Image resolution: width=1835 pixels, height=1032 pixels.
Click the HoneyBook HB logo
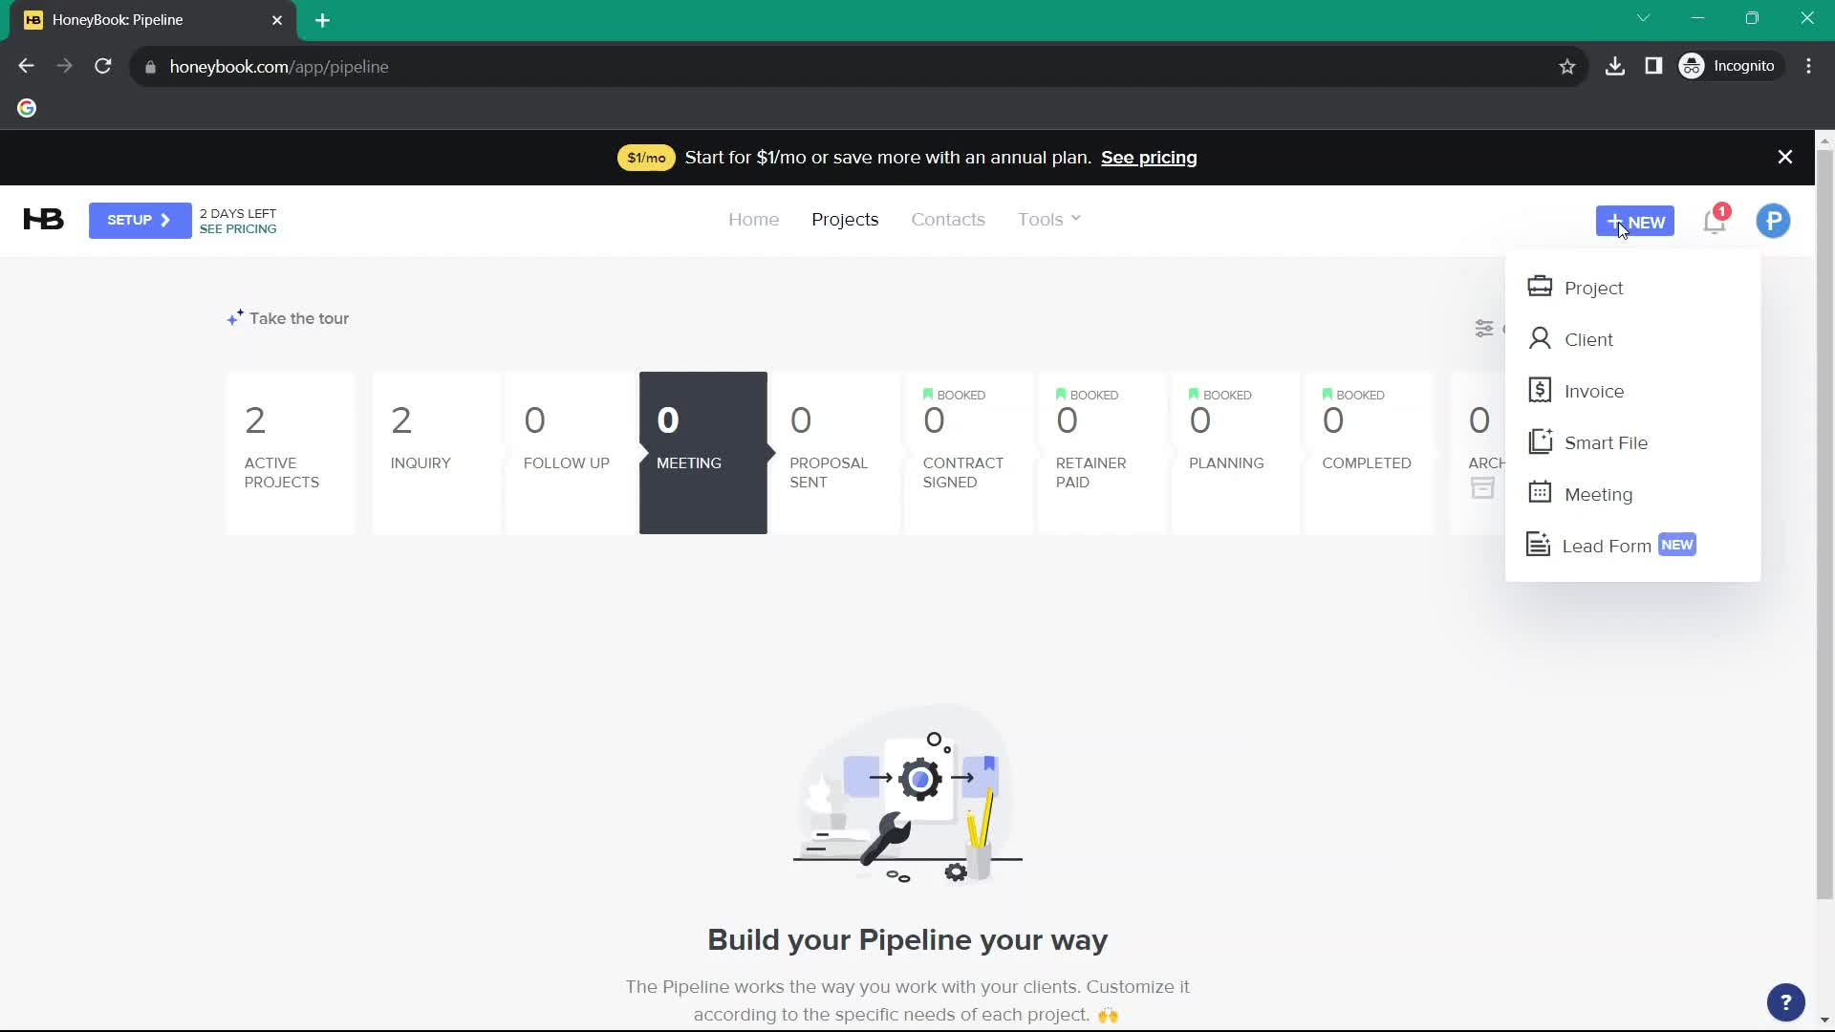43,220
